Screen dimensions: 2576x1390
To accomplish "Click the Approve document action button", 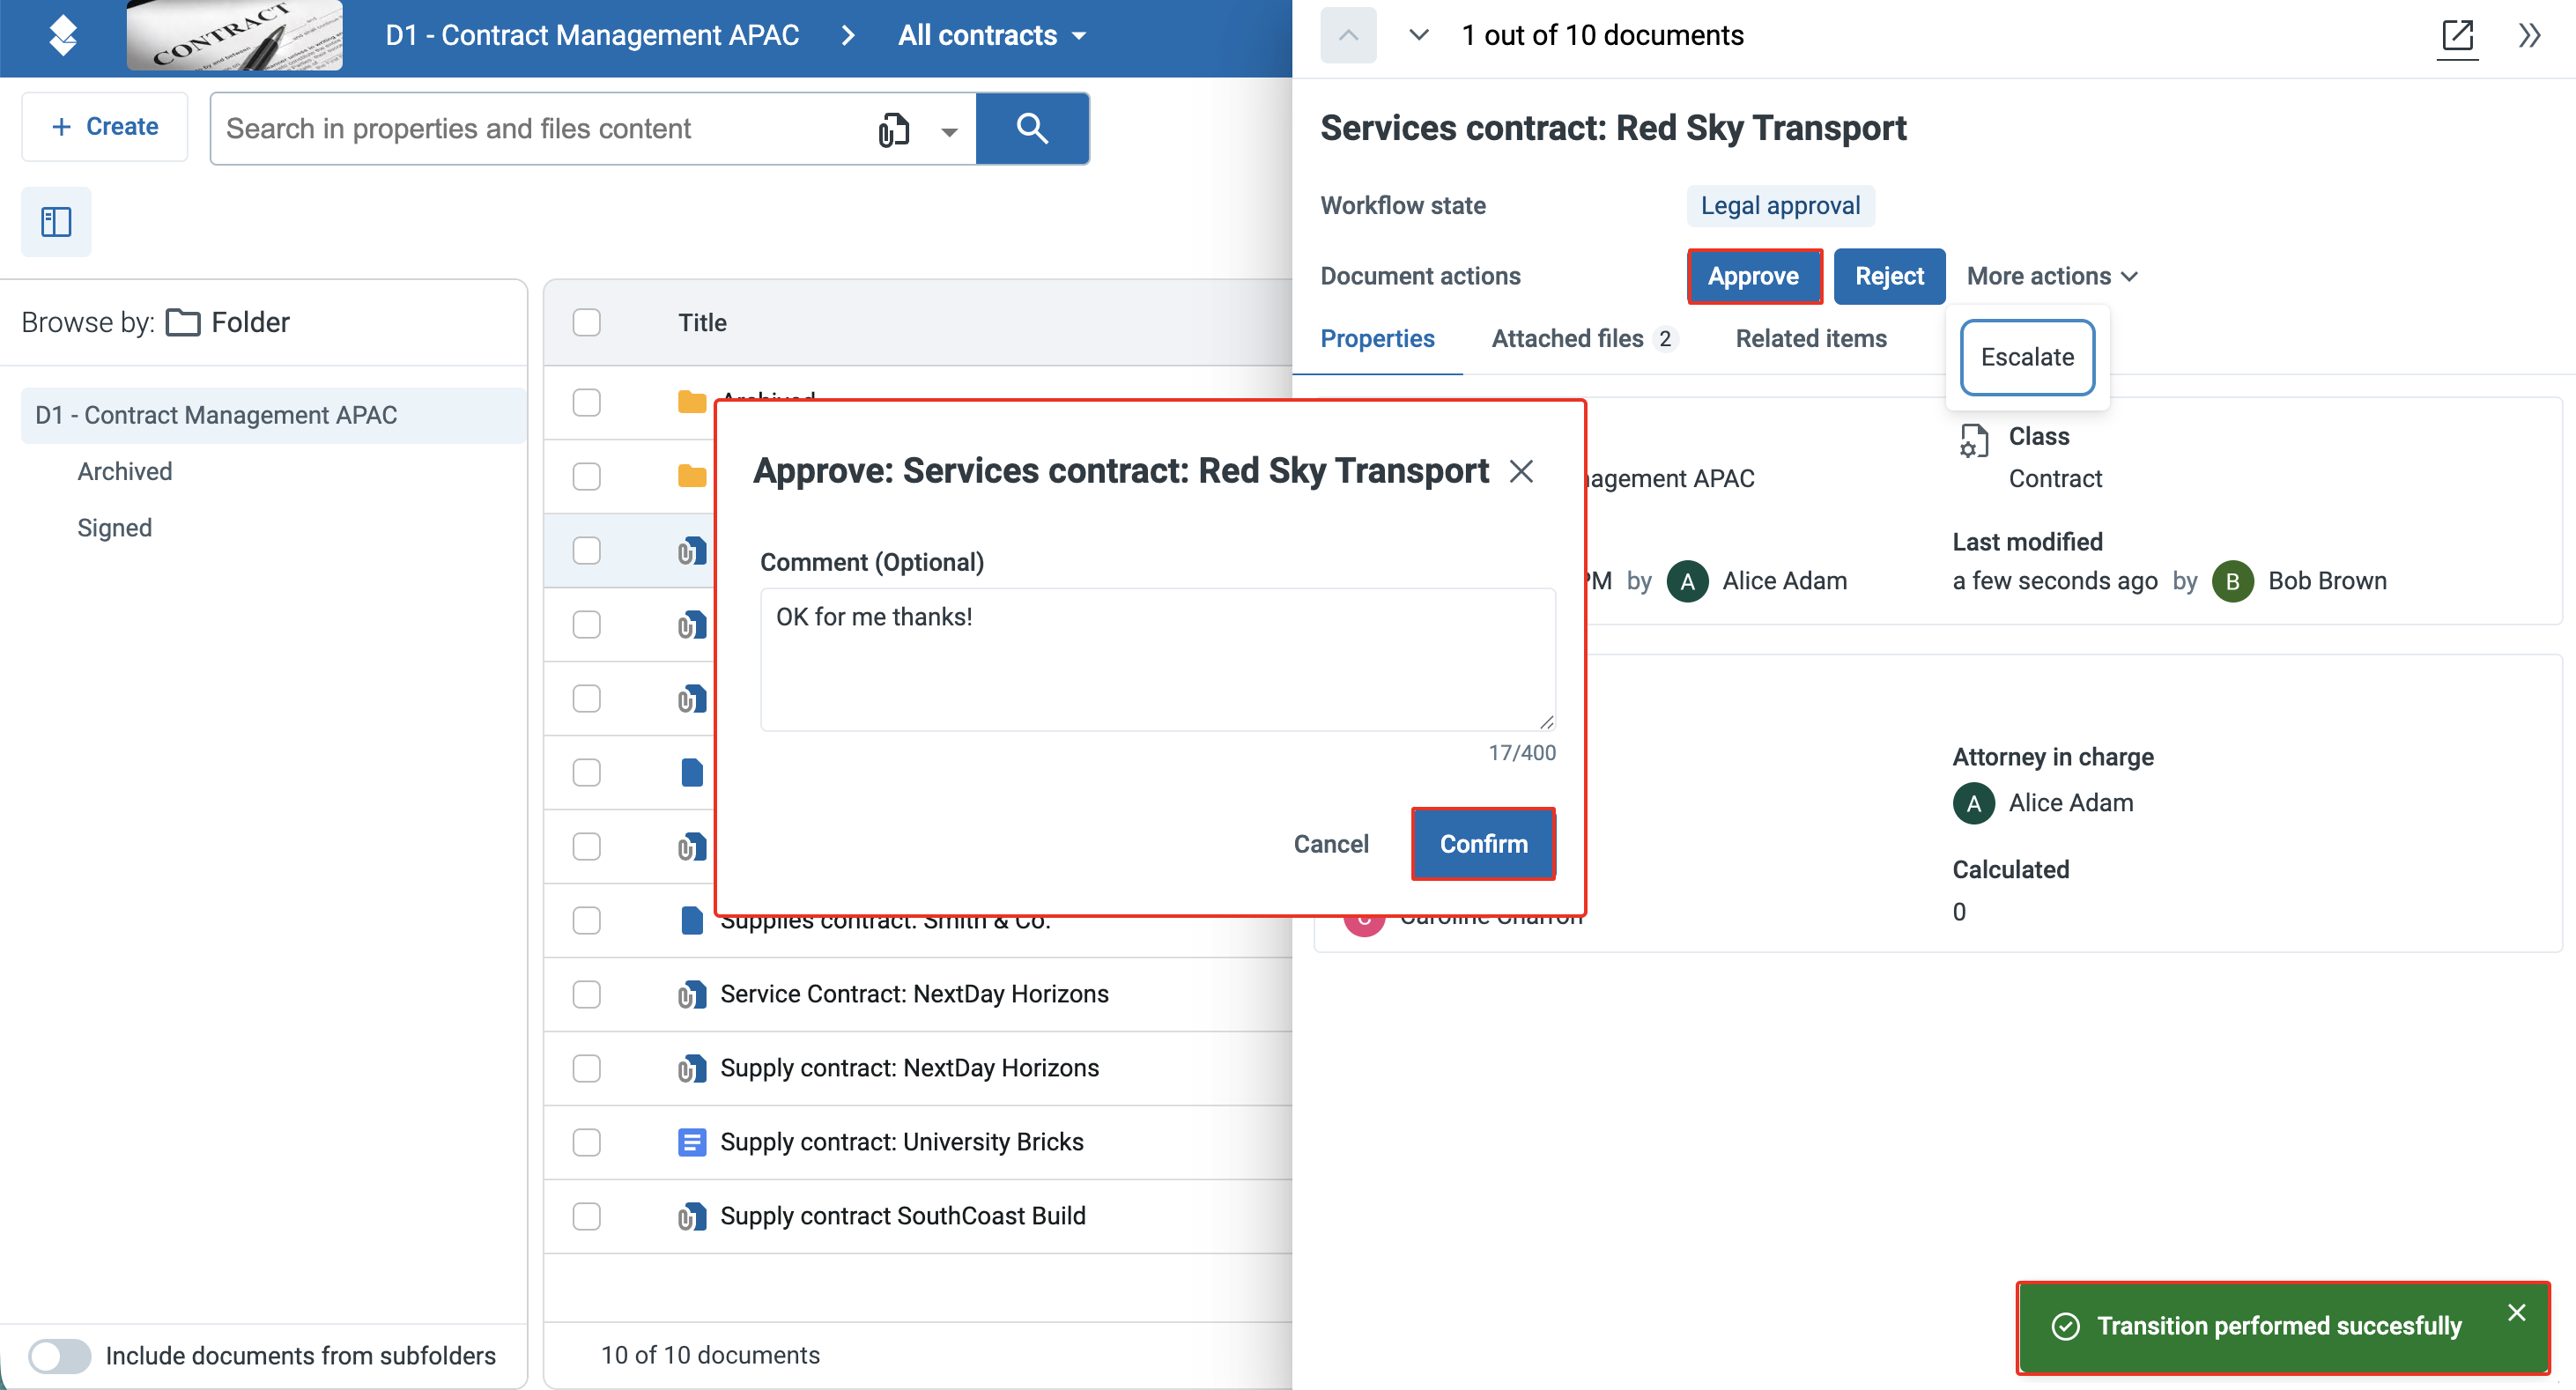I will [x=1753, y=276].
